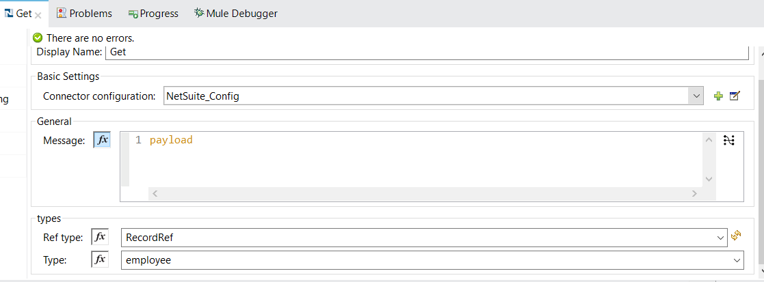This screenshot has height=282, width=764.
Task: Toggle the Ref type fx expression mode
Action: (100, 237)
